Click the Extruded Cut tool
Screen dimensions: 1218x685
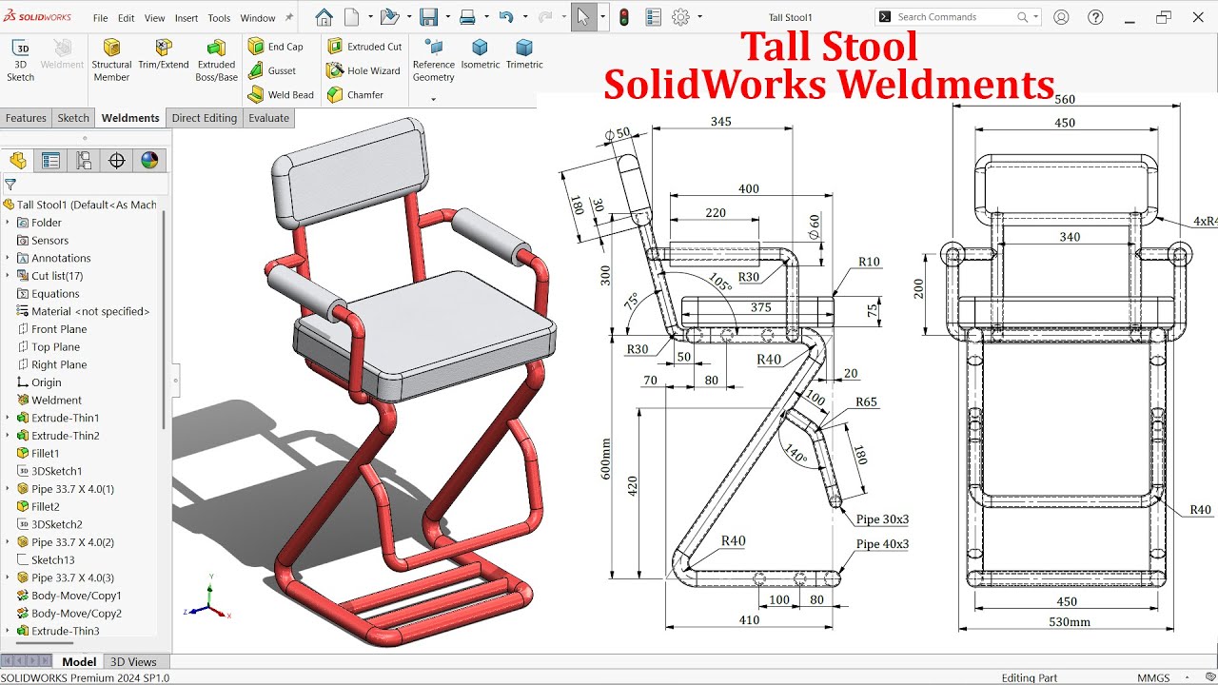click(364, 47)
